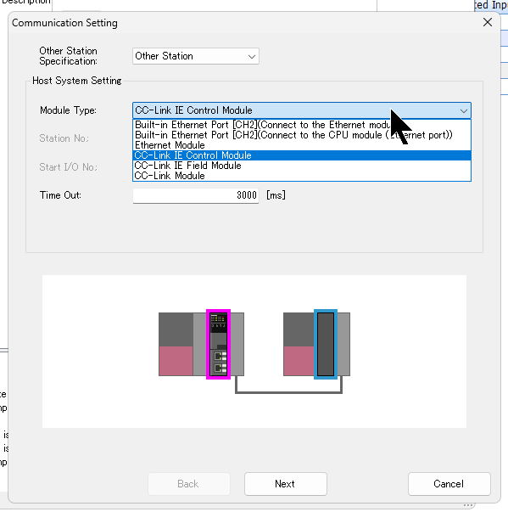Click the Cancel button
Screen dimensions: 508x512
click(x=449, y=484)
